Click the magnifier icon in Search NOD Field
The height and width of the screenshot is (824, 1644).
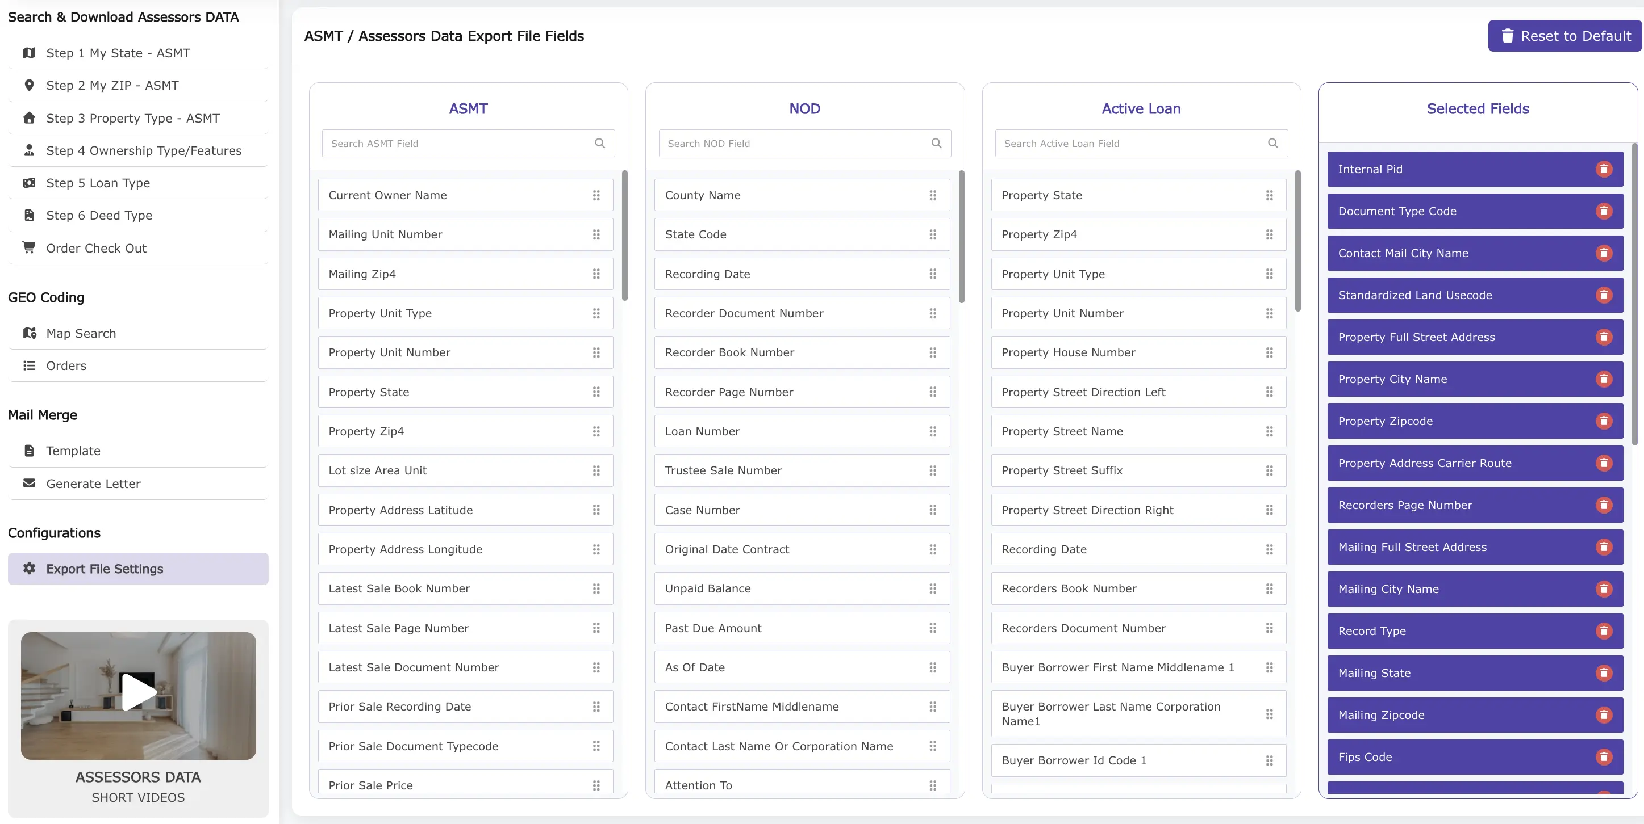[x=936, y=143]
